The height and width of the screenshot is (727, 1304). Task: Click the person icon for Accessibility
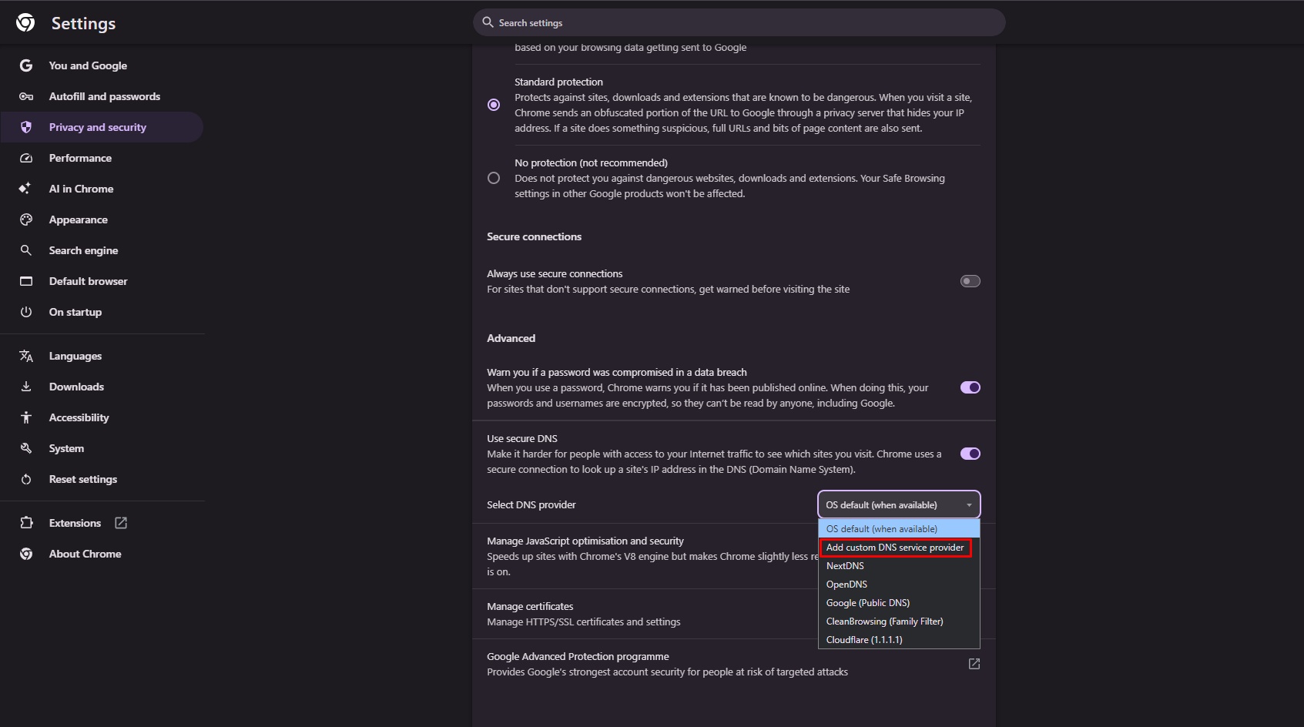point(26,417)
